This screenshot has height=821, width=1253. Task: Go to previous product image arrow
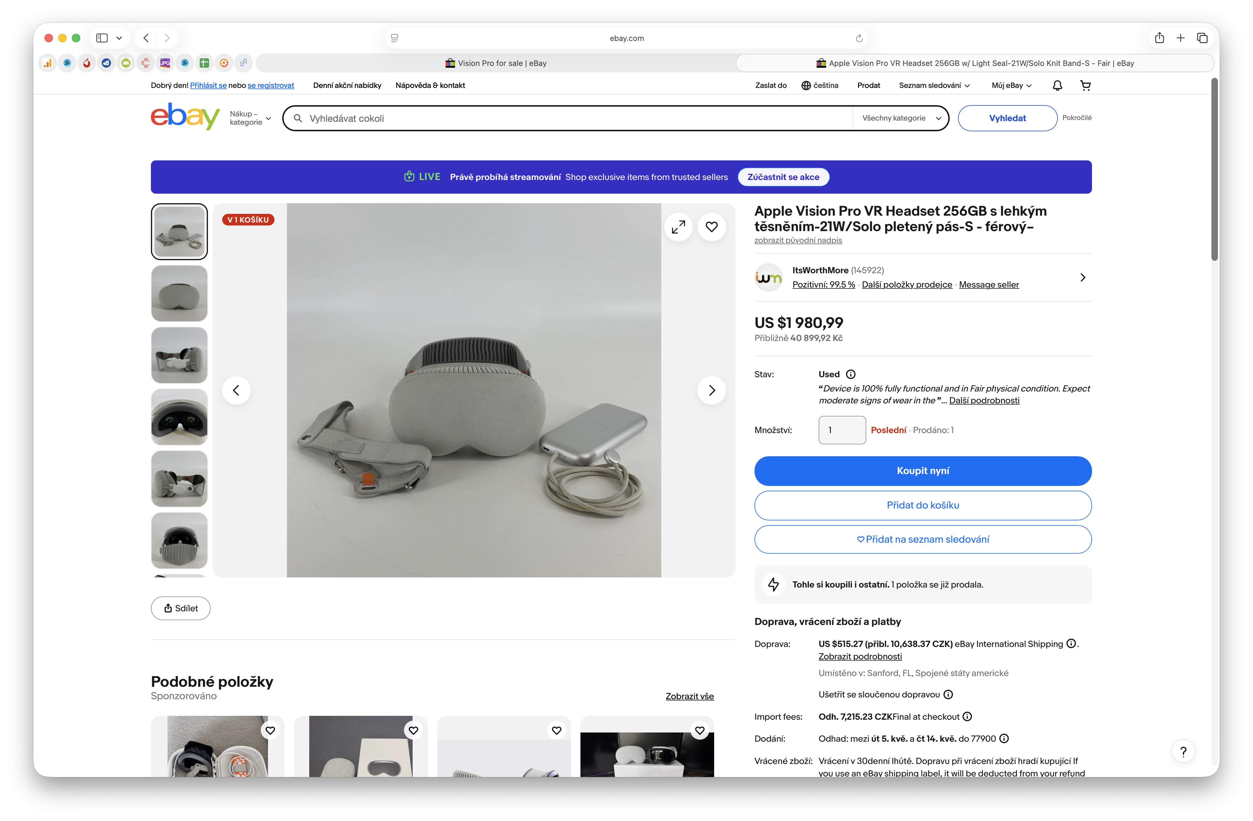[x=236, y=390]
